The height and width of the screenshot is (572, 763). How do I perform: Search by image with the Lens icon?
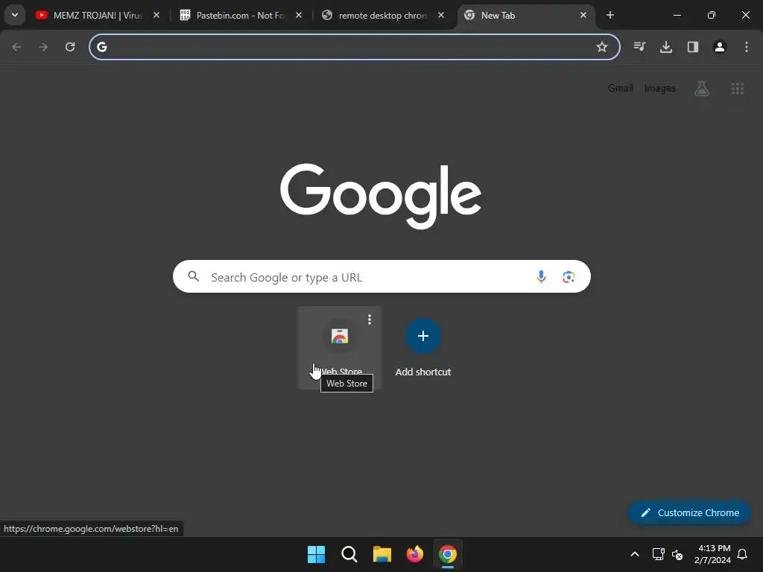click(x=569, y=277)
